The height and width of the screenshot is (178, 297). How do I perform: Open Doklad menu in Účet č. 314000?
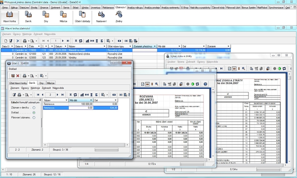13,69
